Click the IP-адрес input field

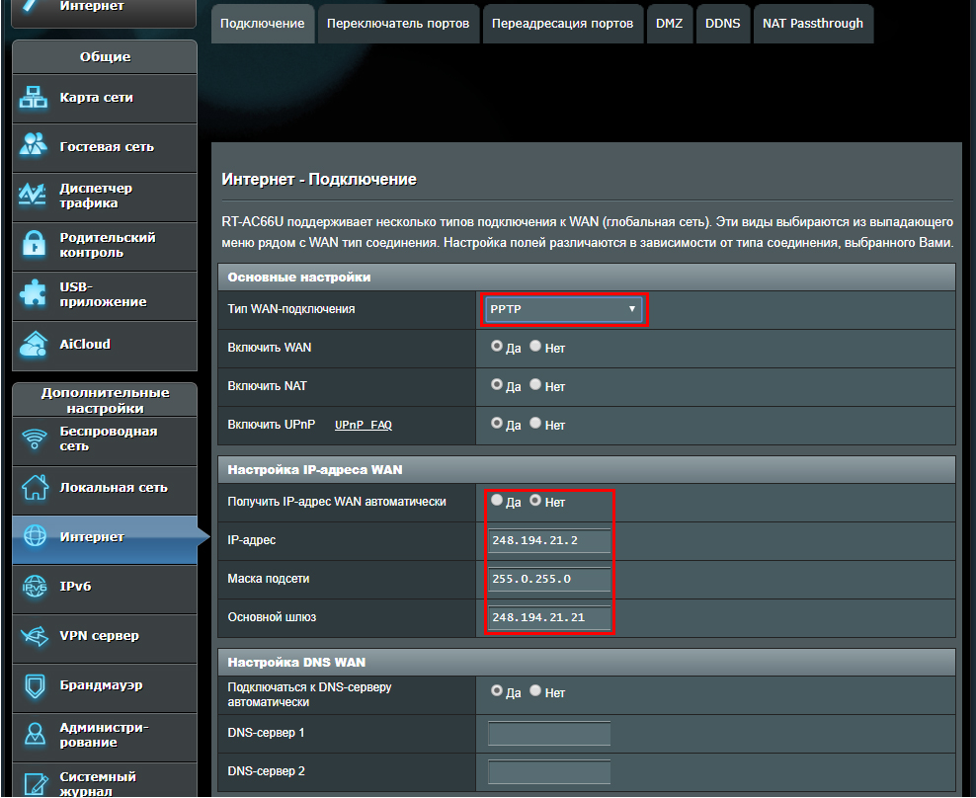pos(549,541)
